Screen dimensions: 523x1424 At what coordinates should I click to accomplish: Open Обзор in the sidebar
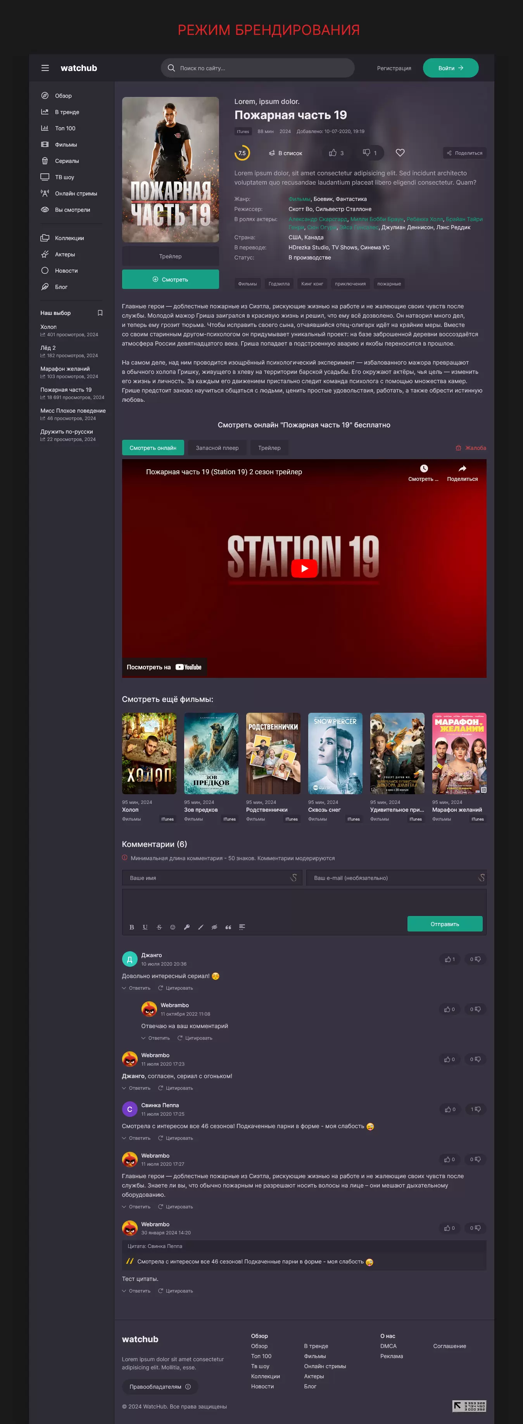coord(63,96)
